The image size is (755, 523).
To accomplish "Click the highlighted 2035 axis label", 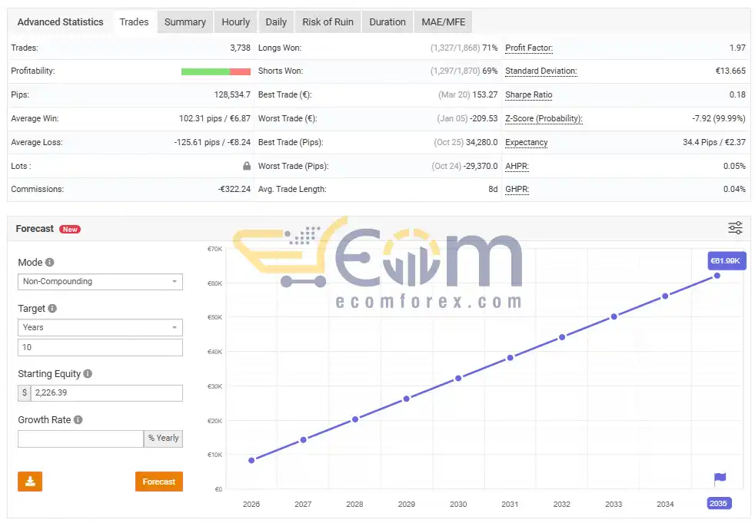I will (x=719, y=503).
